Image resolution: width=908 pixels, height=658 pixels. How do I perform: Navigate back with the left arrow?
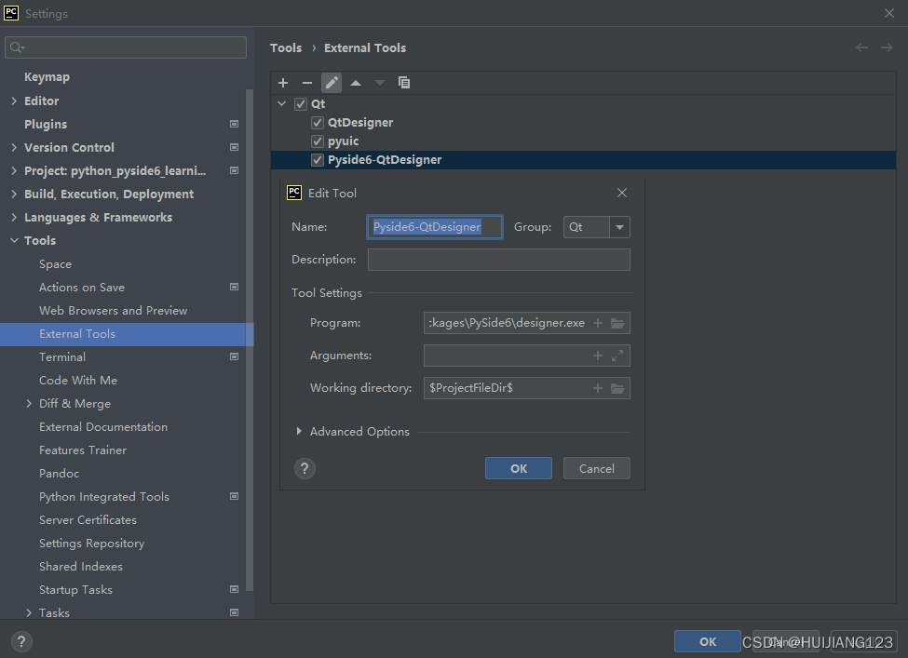click(x=861, y=47)
